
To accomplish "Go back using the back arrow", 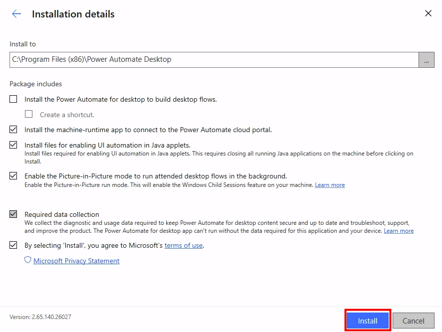I will point(16,14).
